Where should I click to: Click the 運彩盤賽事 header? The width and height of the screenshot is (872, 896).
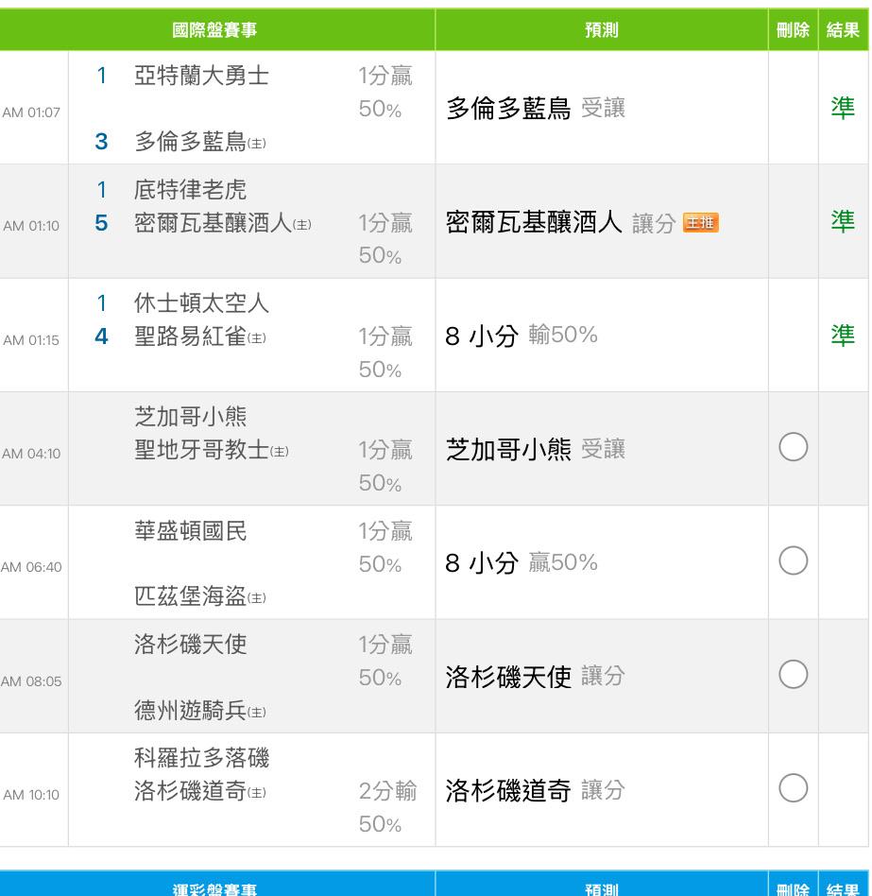(x=214, y=888)
